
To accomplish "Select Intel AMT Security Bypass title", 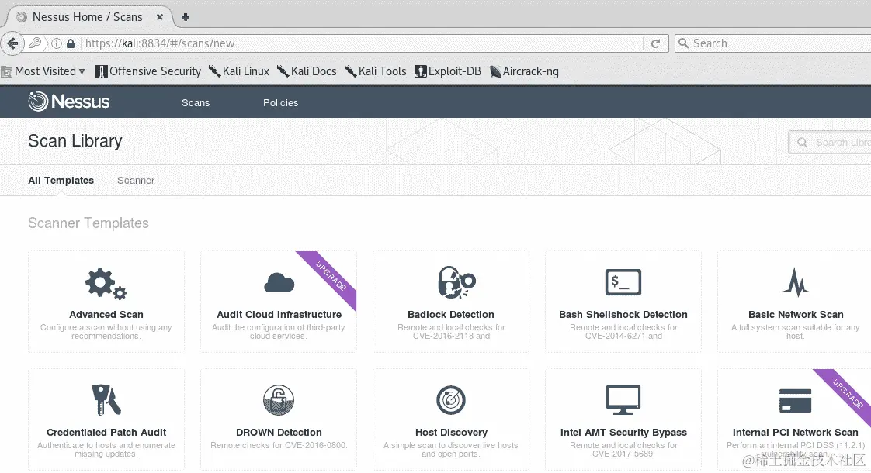I will click(x=623, y=432).
